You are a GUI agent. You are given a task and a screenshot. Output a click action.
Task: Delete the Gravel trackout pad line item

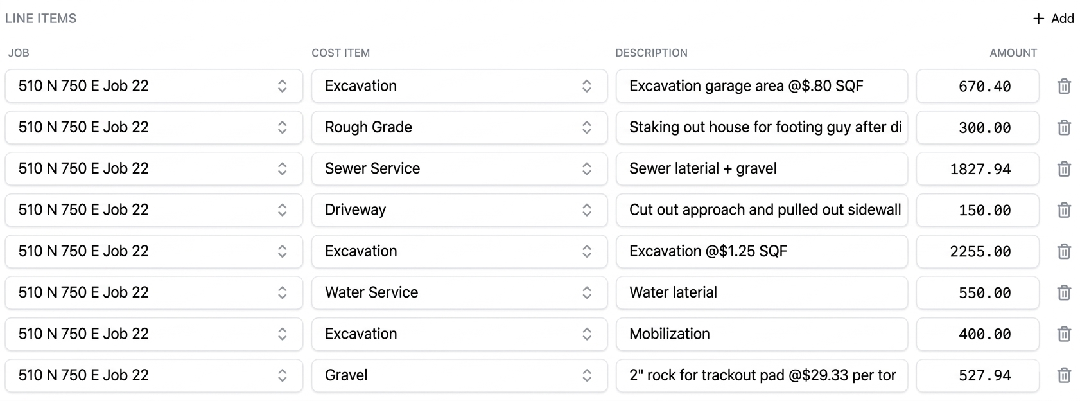pyautogui.click(x=1063, y=375)
